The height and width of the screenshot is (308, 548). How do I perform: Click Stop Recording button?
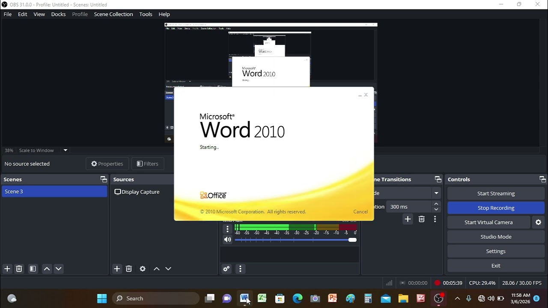(496, 208)
